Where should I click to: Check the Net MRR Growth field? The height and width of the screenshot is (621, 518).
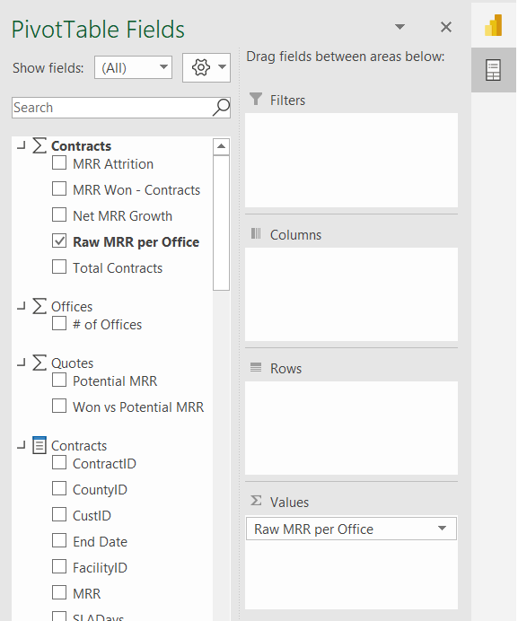click(x=59, y=215)
